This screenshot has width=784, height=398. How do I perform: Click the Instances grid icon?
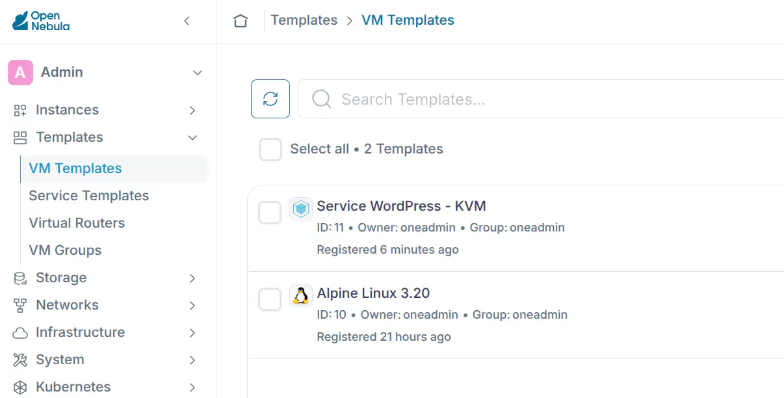point(20,111)
